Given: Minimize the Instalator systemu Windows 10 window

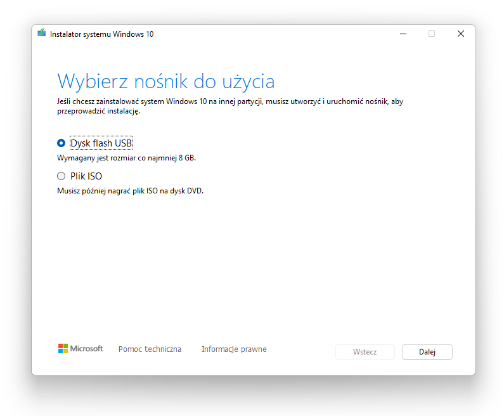Looking at the screenshot, I should 403,34.
